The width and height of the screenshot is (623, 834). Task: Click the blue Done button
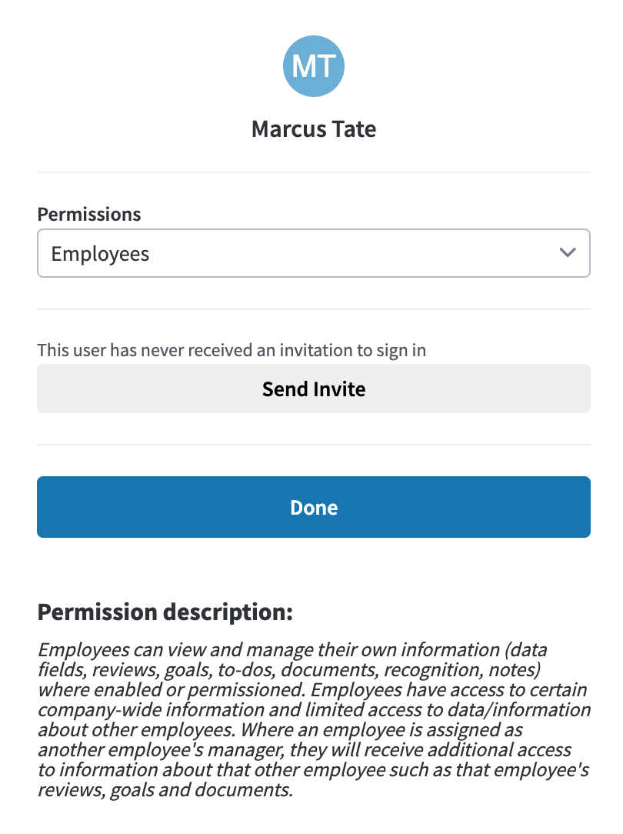coord(314,507)
